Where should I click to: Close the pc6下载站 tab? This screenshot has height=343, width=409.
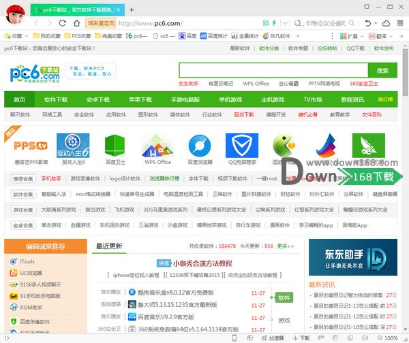pos(119,10)
